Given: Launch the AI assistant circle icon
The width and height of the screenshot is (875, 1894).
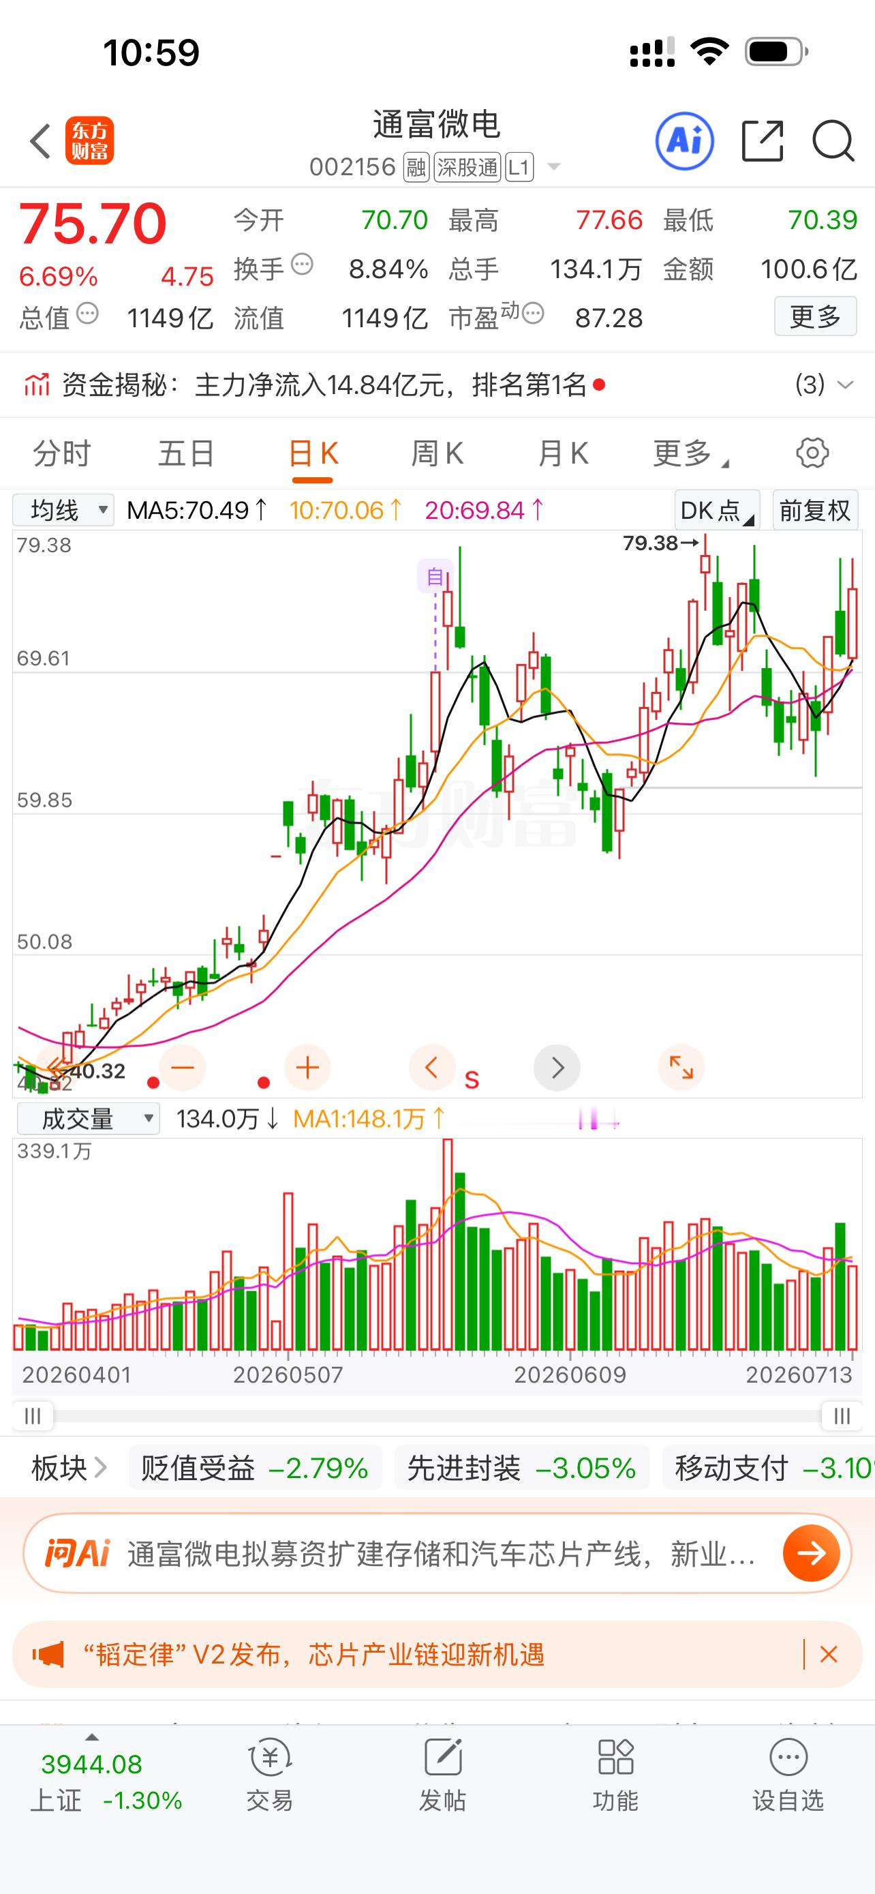Looking at the screenshot, I should [685, 140].
